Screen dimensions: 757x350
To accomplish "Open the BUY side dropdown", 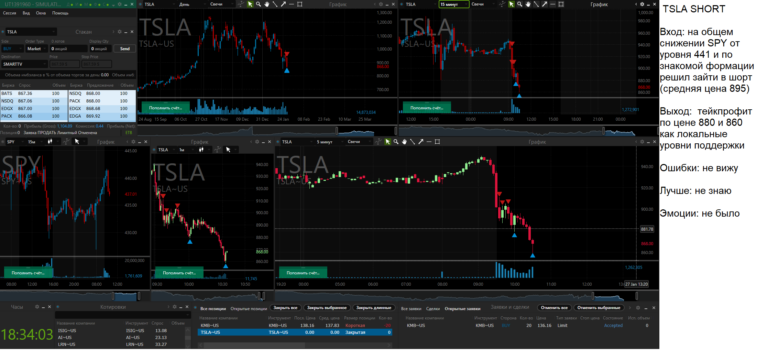I will click(12, 49).
